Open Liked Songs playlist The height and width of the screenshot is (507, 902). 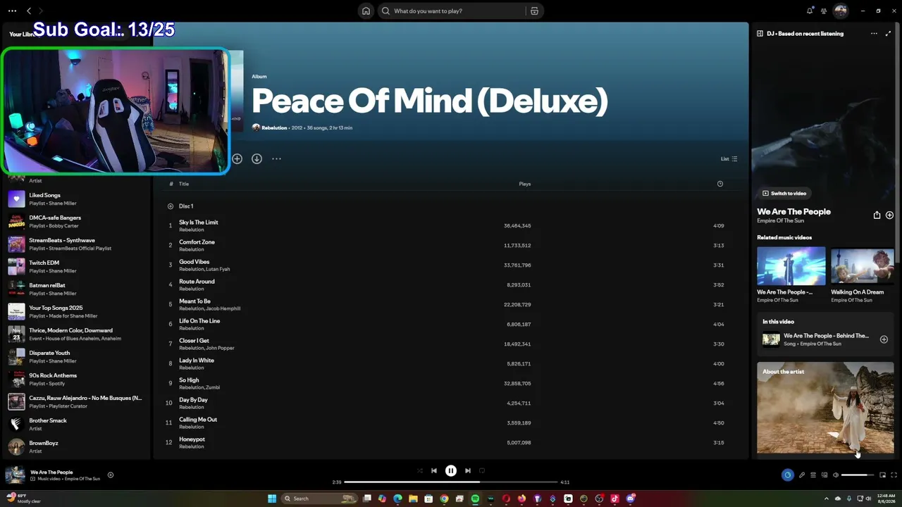76,199
